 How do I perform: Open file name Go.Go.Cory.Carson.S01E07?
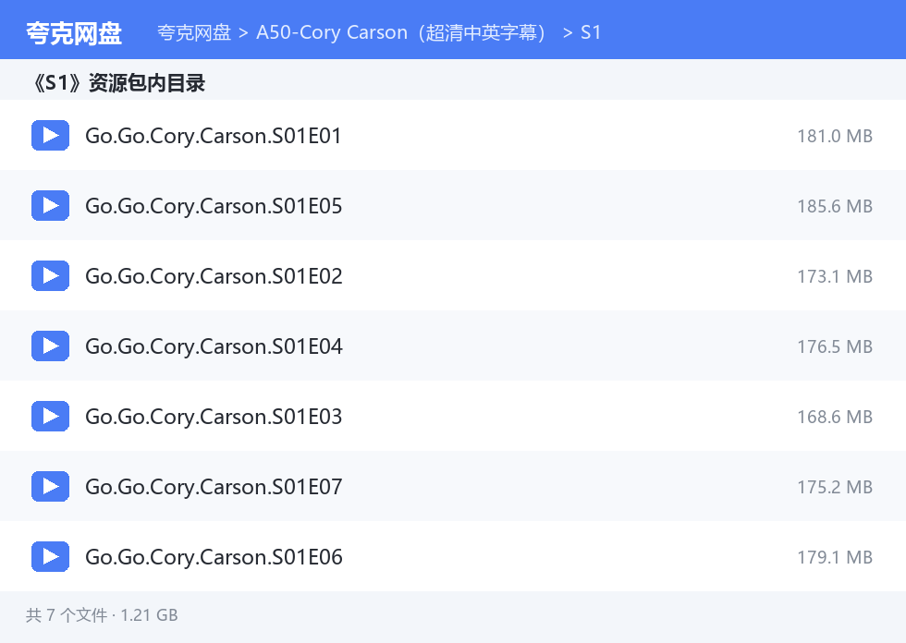click(214, 488)
